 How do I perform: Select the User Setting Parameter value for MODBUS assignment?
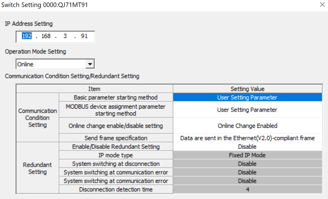247,109
